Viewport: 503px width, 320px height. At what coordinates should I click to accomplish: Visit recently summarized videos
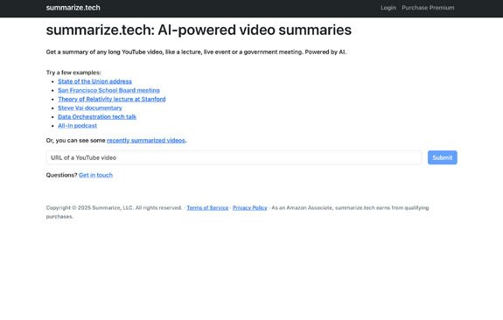[x=146, y=141]
